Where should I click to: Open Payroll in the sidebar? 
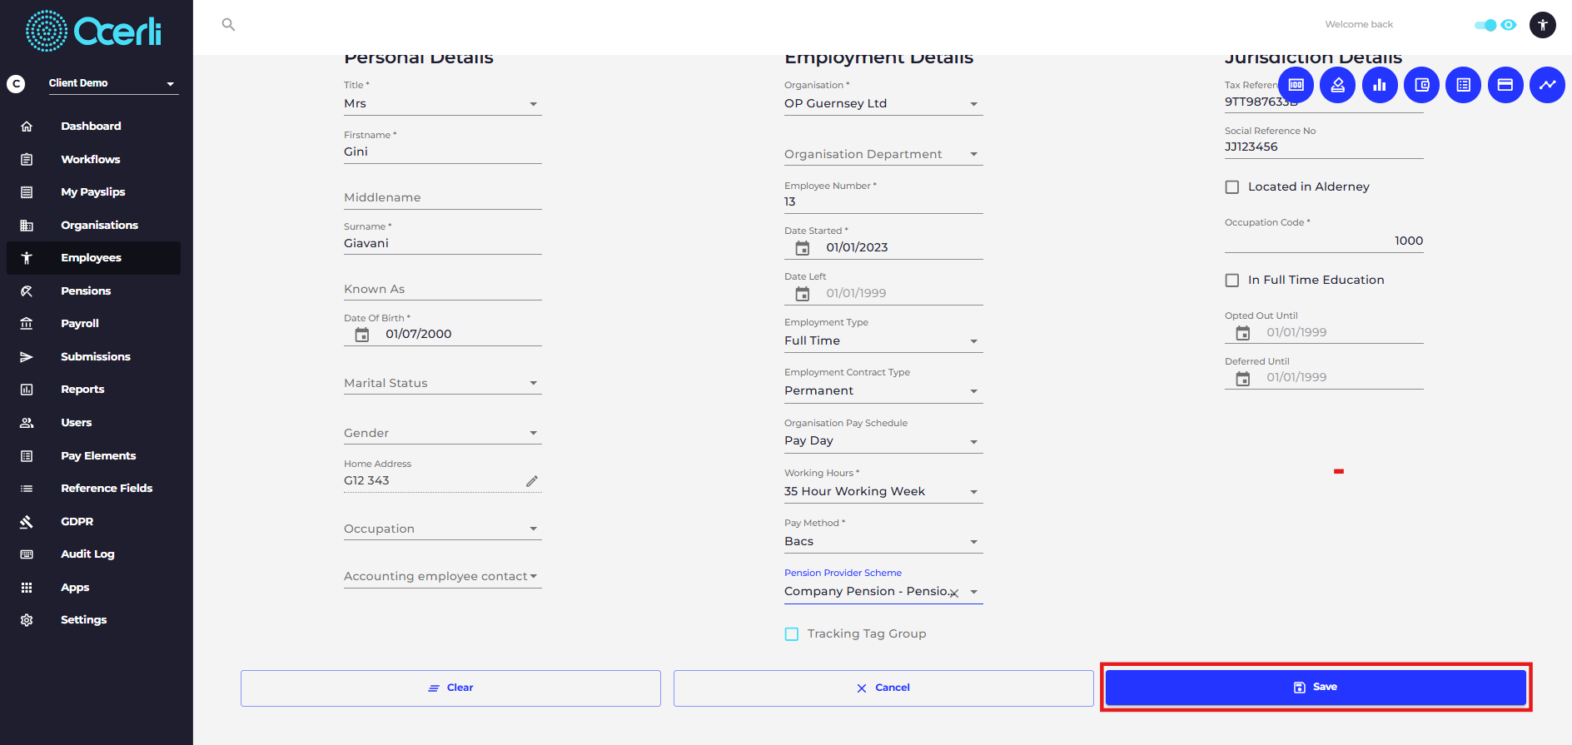pyautogui.click(x=93, y=324)
